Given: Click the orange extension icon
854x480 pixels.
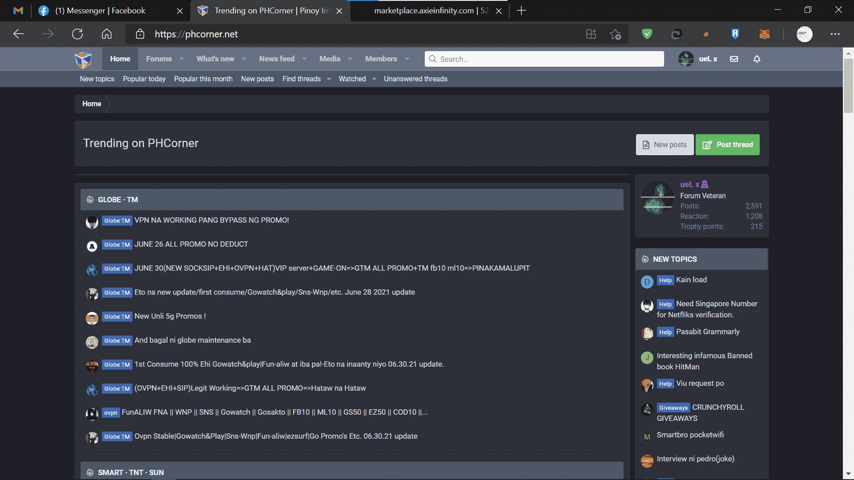Looking at the screenshot, I should [x=706, y=34].
